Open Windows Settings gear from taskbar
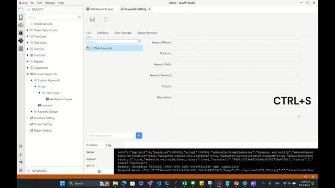This screenshot has width=335, height=188. pos(245,183)
